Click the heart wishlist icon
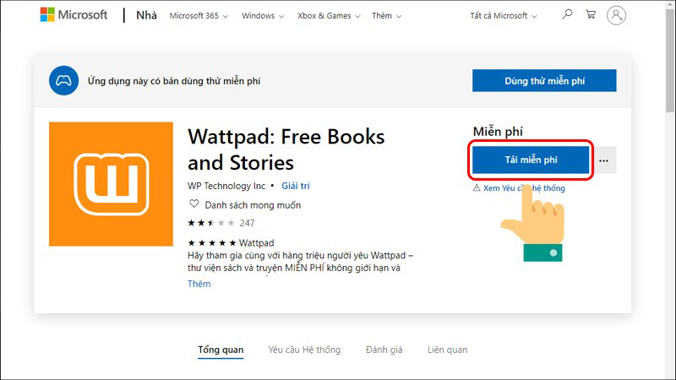This screenshot has width=676, height=380. coord(194,204)
